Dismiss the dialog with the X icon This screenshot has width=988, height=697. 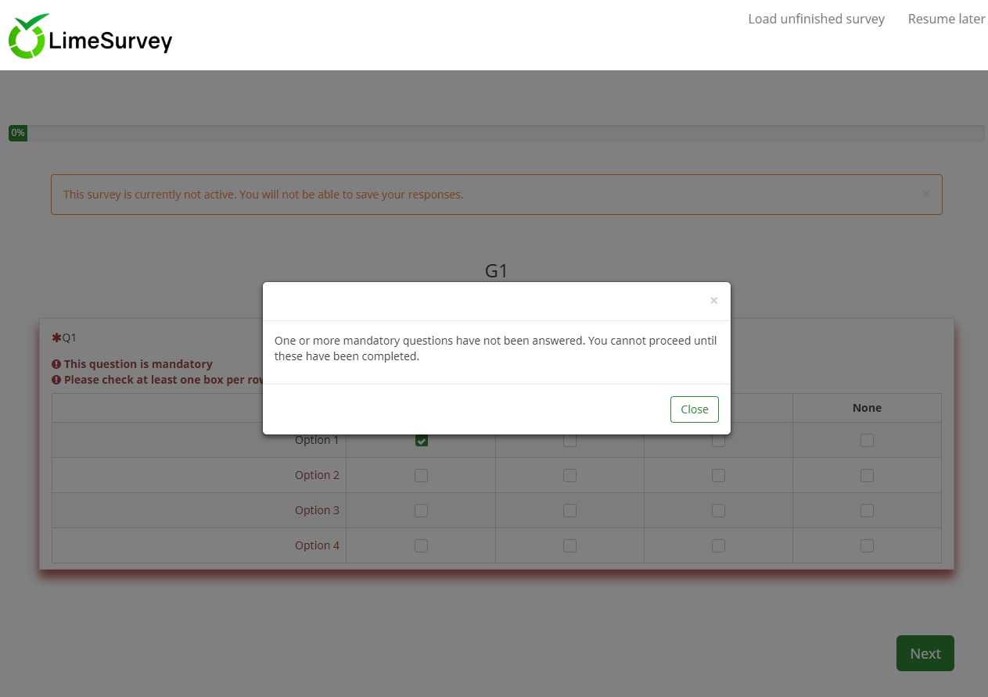click(x=713, y=301)
